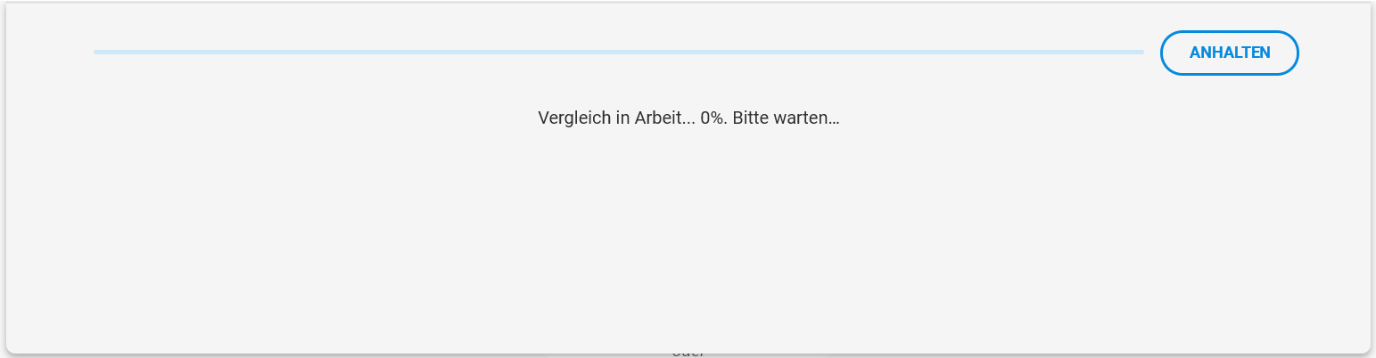Click the left end of the progress bar
Screen dimensions: 1376x358
point(96,53)
